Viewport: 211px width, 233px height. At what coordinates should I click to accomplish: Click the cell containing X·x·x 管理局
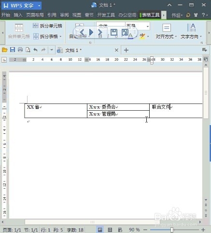click(118, 114)
